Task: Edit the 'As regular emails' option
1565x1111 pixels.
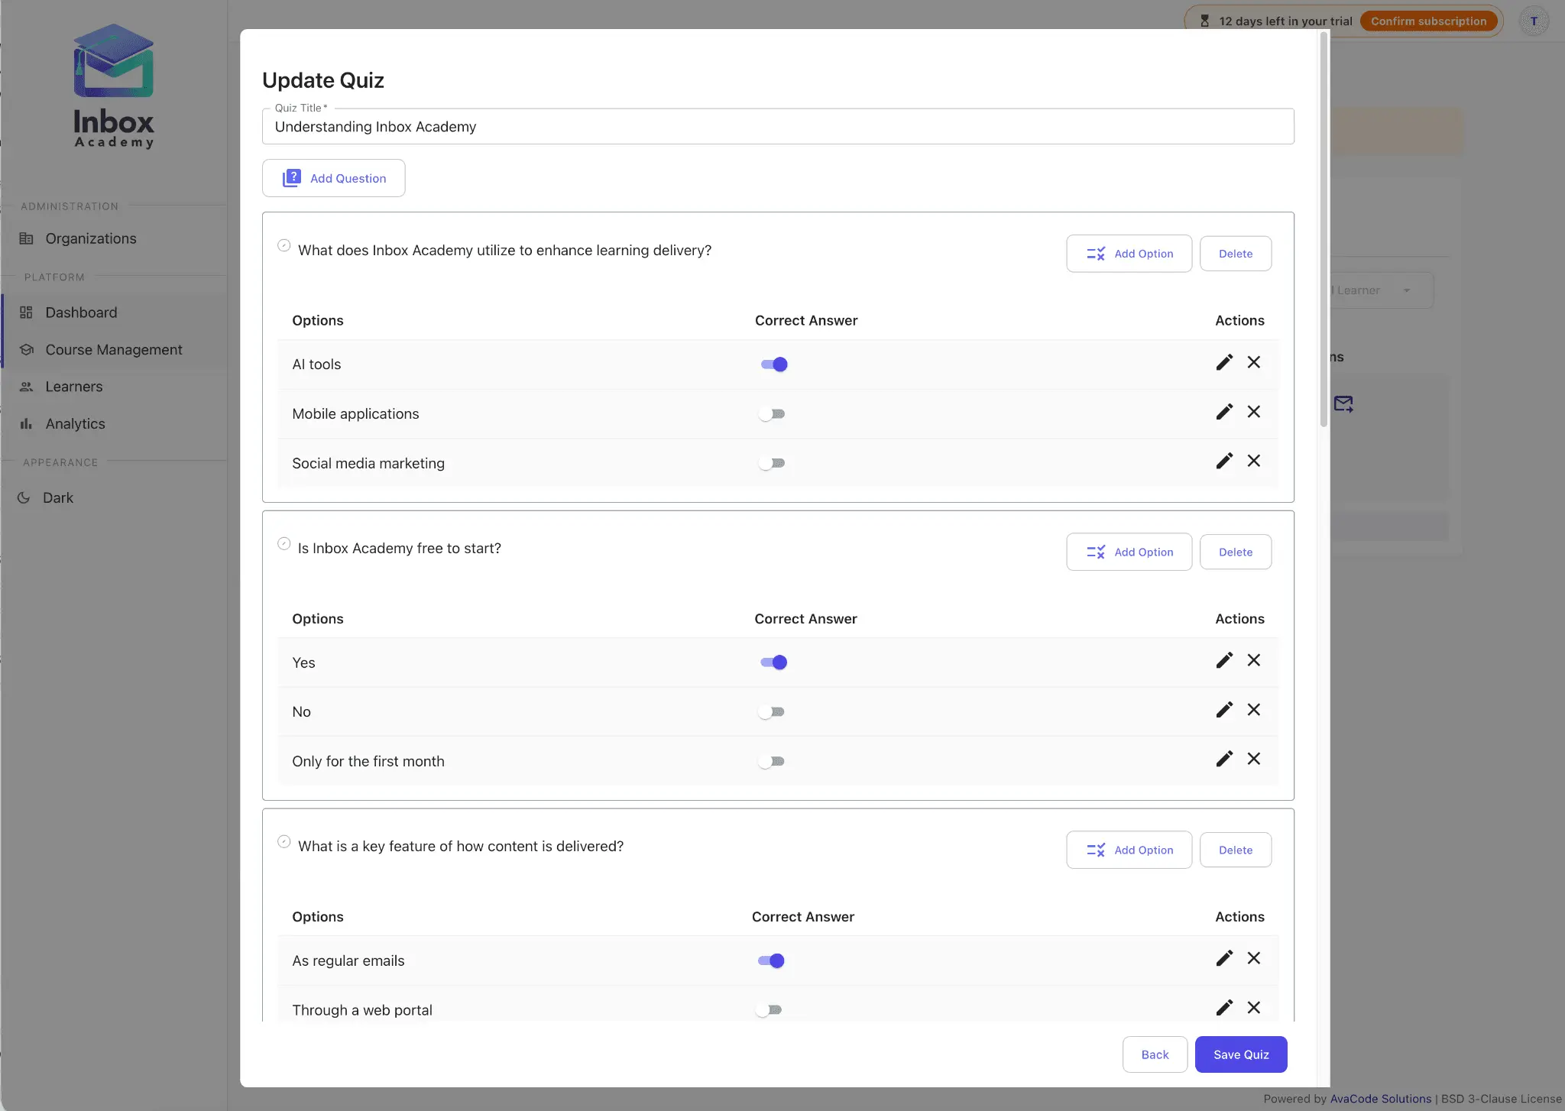Action: 1224,958
